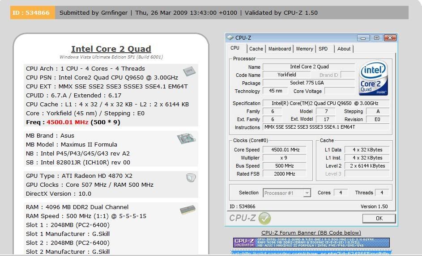
Task: Click 'RAM : 4096 MB DDR2 Dual Channel' text
Action: (x=77, y=207)
